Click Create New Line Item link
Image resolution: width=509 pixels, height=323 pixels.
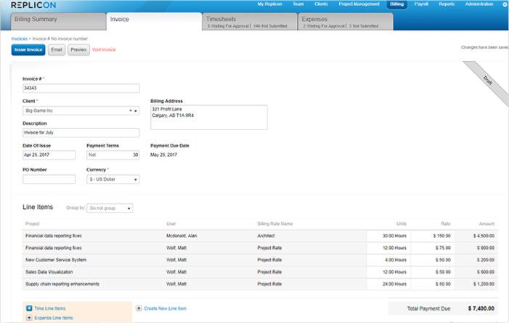[x=166, y=308]
